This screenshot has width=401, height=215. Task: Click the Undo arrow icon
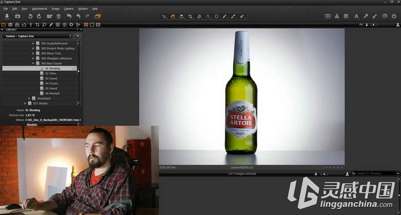78,16
